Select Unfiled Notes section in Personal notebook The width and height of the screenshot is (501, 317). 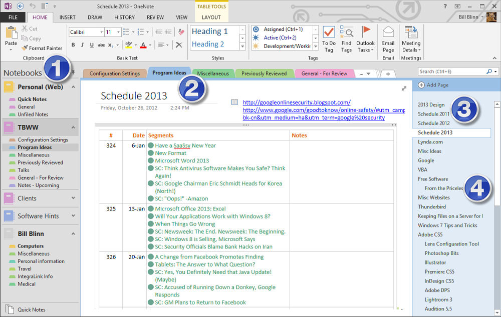(33, 114)
